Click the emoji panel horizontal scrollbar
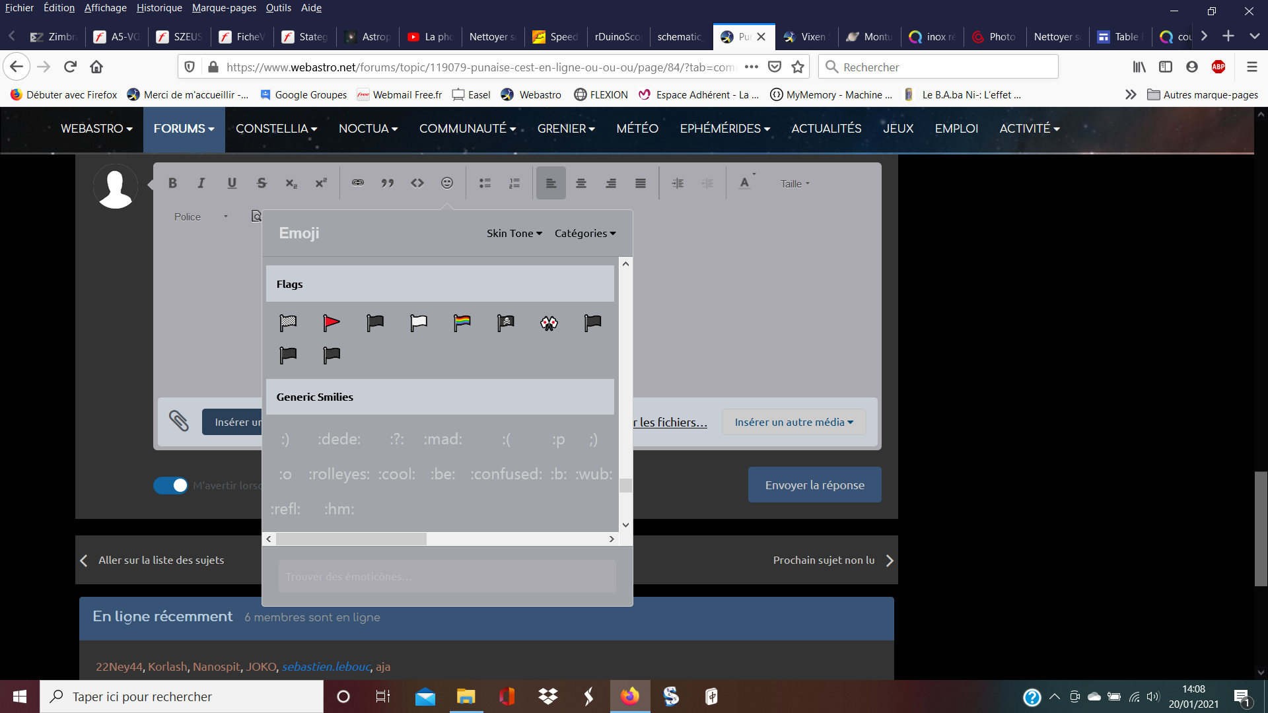This screenshot has width=1268, height=713. click(x=351, y=539)
